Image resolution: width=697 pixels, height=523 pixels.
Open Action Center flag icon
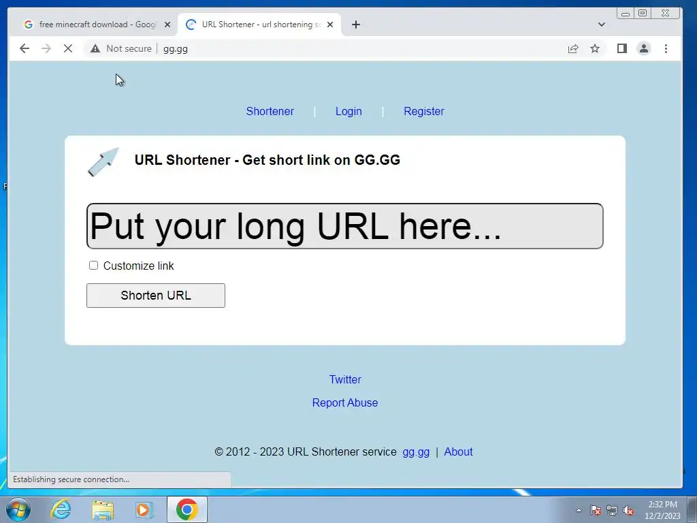[x=596, y=510]
